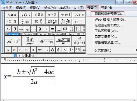Open the 编辑(E) menu

pyautogui.click(x=21, y=8)
